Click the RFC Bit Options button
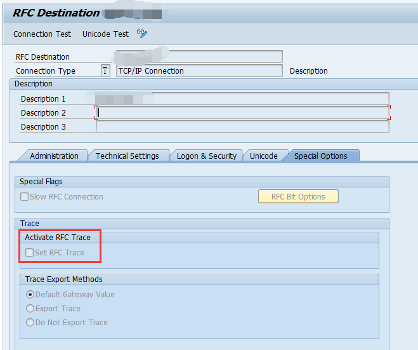The height and width of the screenshot is (350, 418). 298,196
